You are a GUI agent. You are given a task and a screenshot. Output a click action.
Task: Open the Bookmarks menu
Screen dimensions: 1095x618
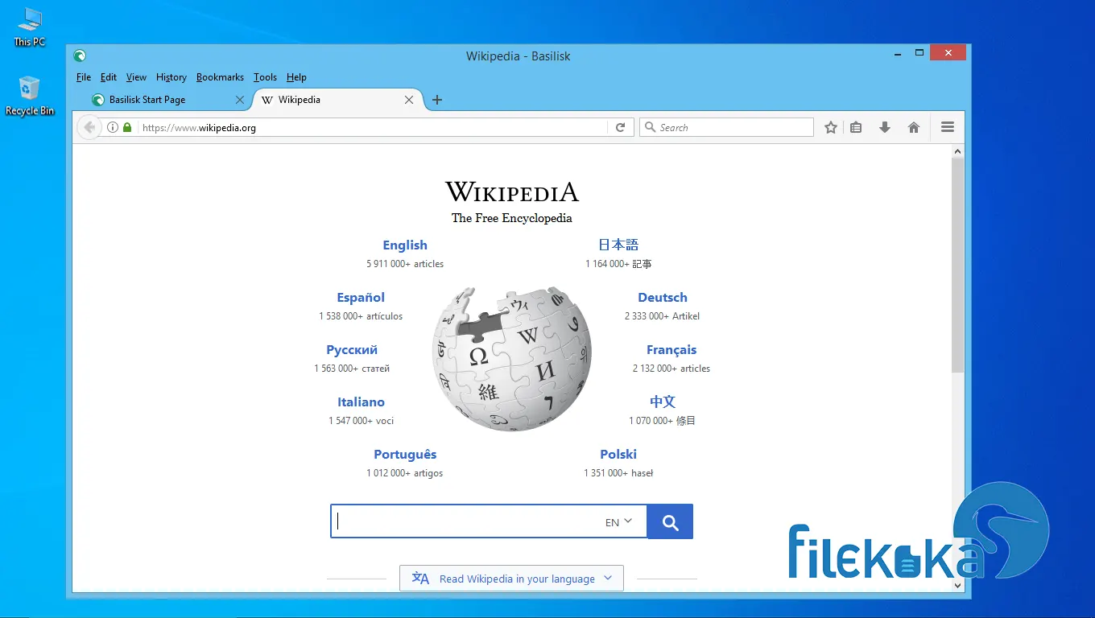coord(220,77)
